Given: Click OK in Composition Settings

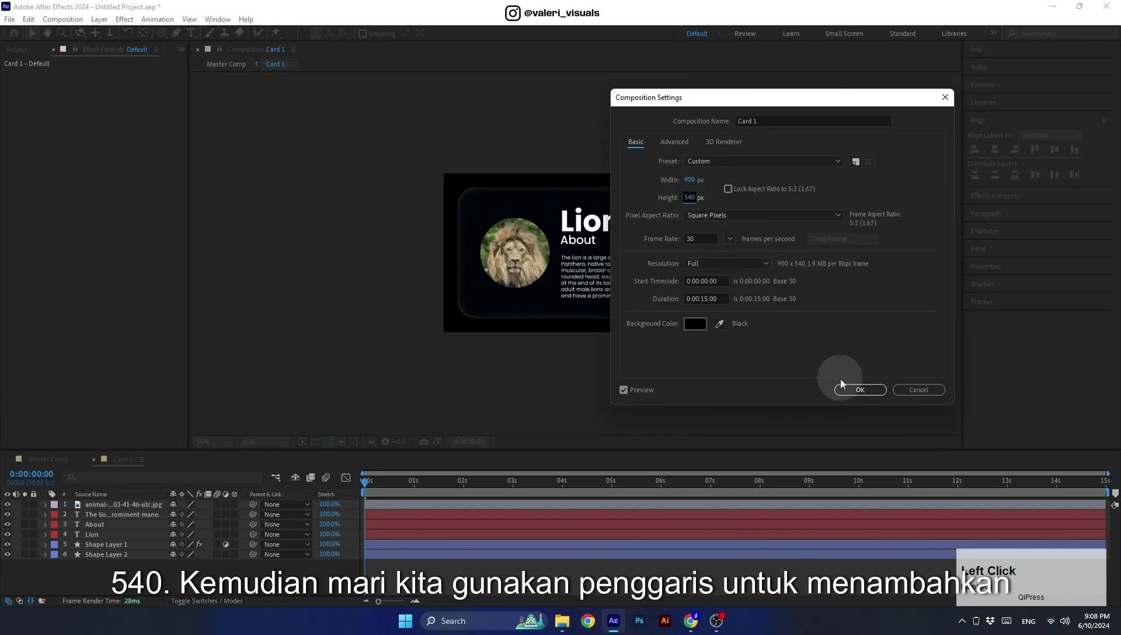Looking at the screenshot, I should (x=860, y=390).
